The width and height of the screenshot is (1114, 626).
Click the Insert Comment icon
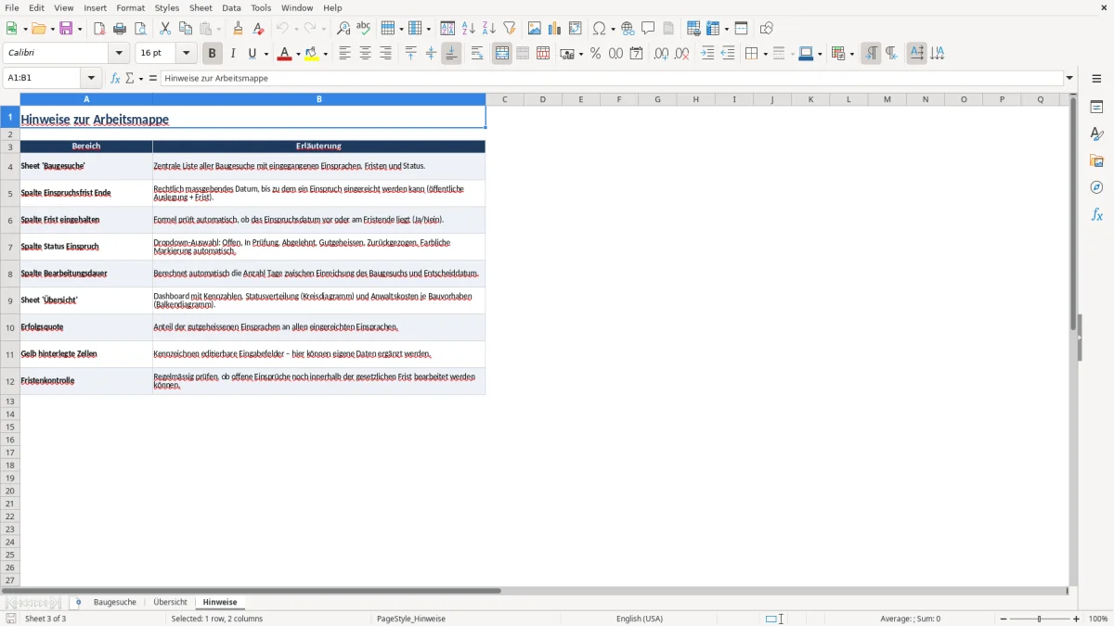(x=649, y=29)
